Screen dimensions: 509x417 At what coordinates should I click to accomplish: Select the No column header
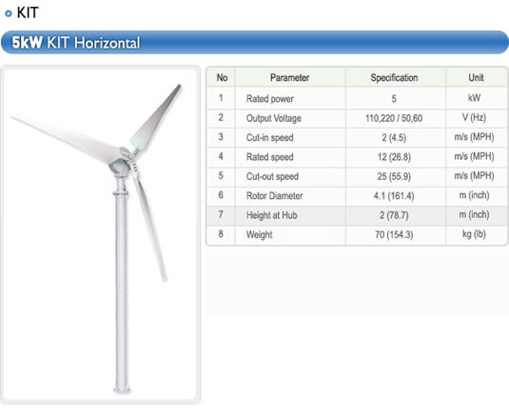(x=222, y=78)
